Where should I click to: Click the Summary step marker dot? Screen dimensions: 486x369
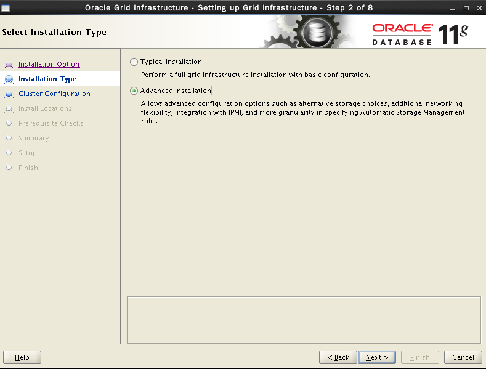click(x=9, y=138)
